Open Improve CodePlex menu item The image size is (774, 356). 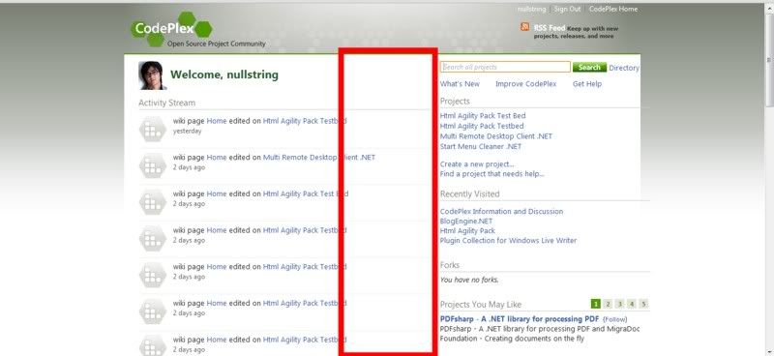525,84
